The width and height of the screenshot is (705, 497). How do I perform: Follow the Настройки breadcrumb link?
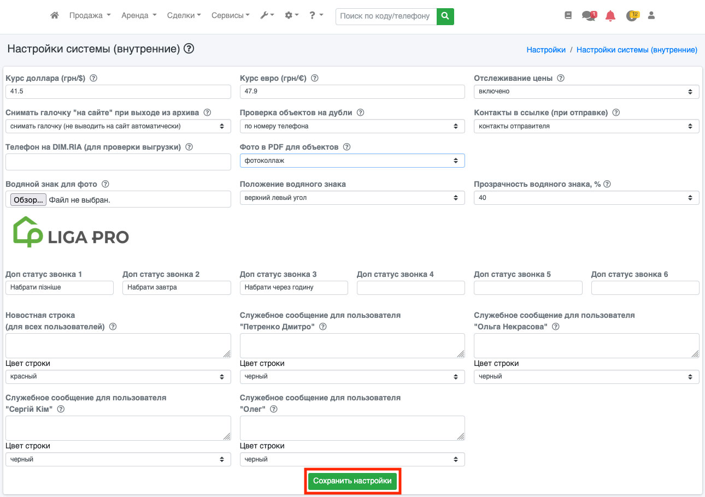[546, 50]
